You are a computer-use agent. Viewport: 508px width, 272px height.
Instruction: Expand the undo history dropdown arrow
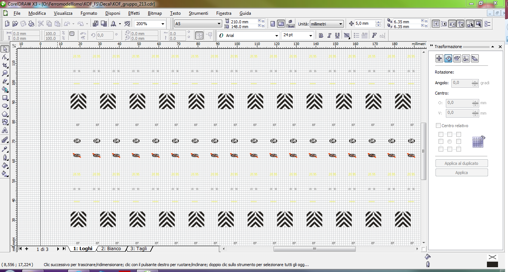[73, 24]
